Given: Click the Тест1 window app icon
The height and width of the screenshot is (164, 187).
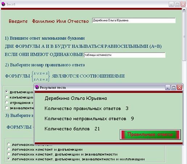Looking at the screenshot, I should tap(3, 4).
